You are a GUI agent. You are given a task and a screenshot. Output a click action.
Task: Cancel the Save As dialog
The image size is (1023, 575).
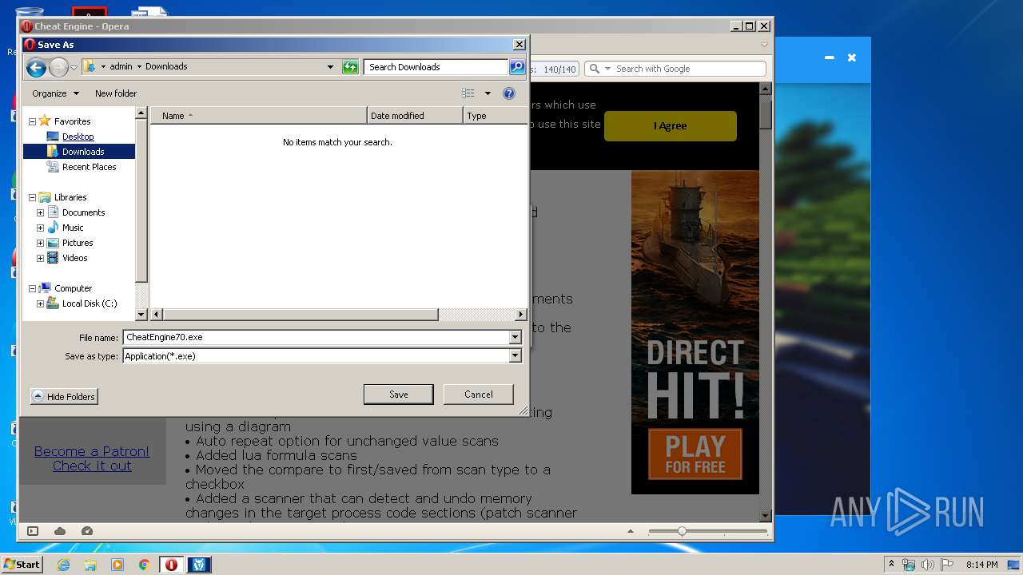point(479,395)
